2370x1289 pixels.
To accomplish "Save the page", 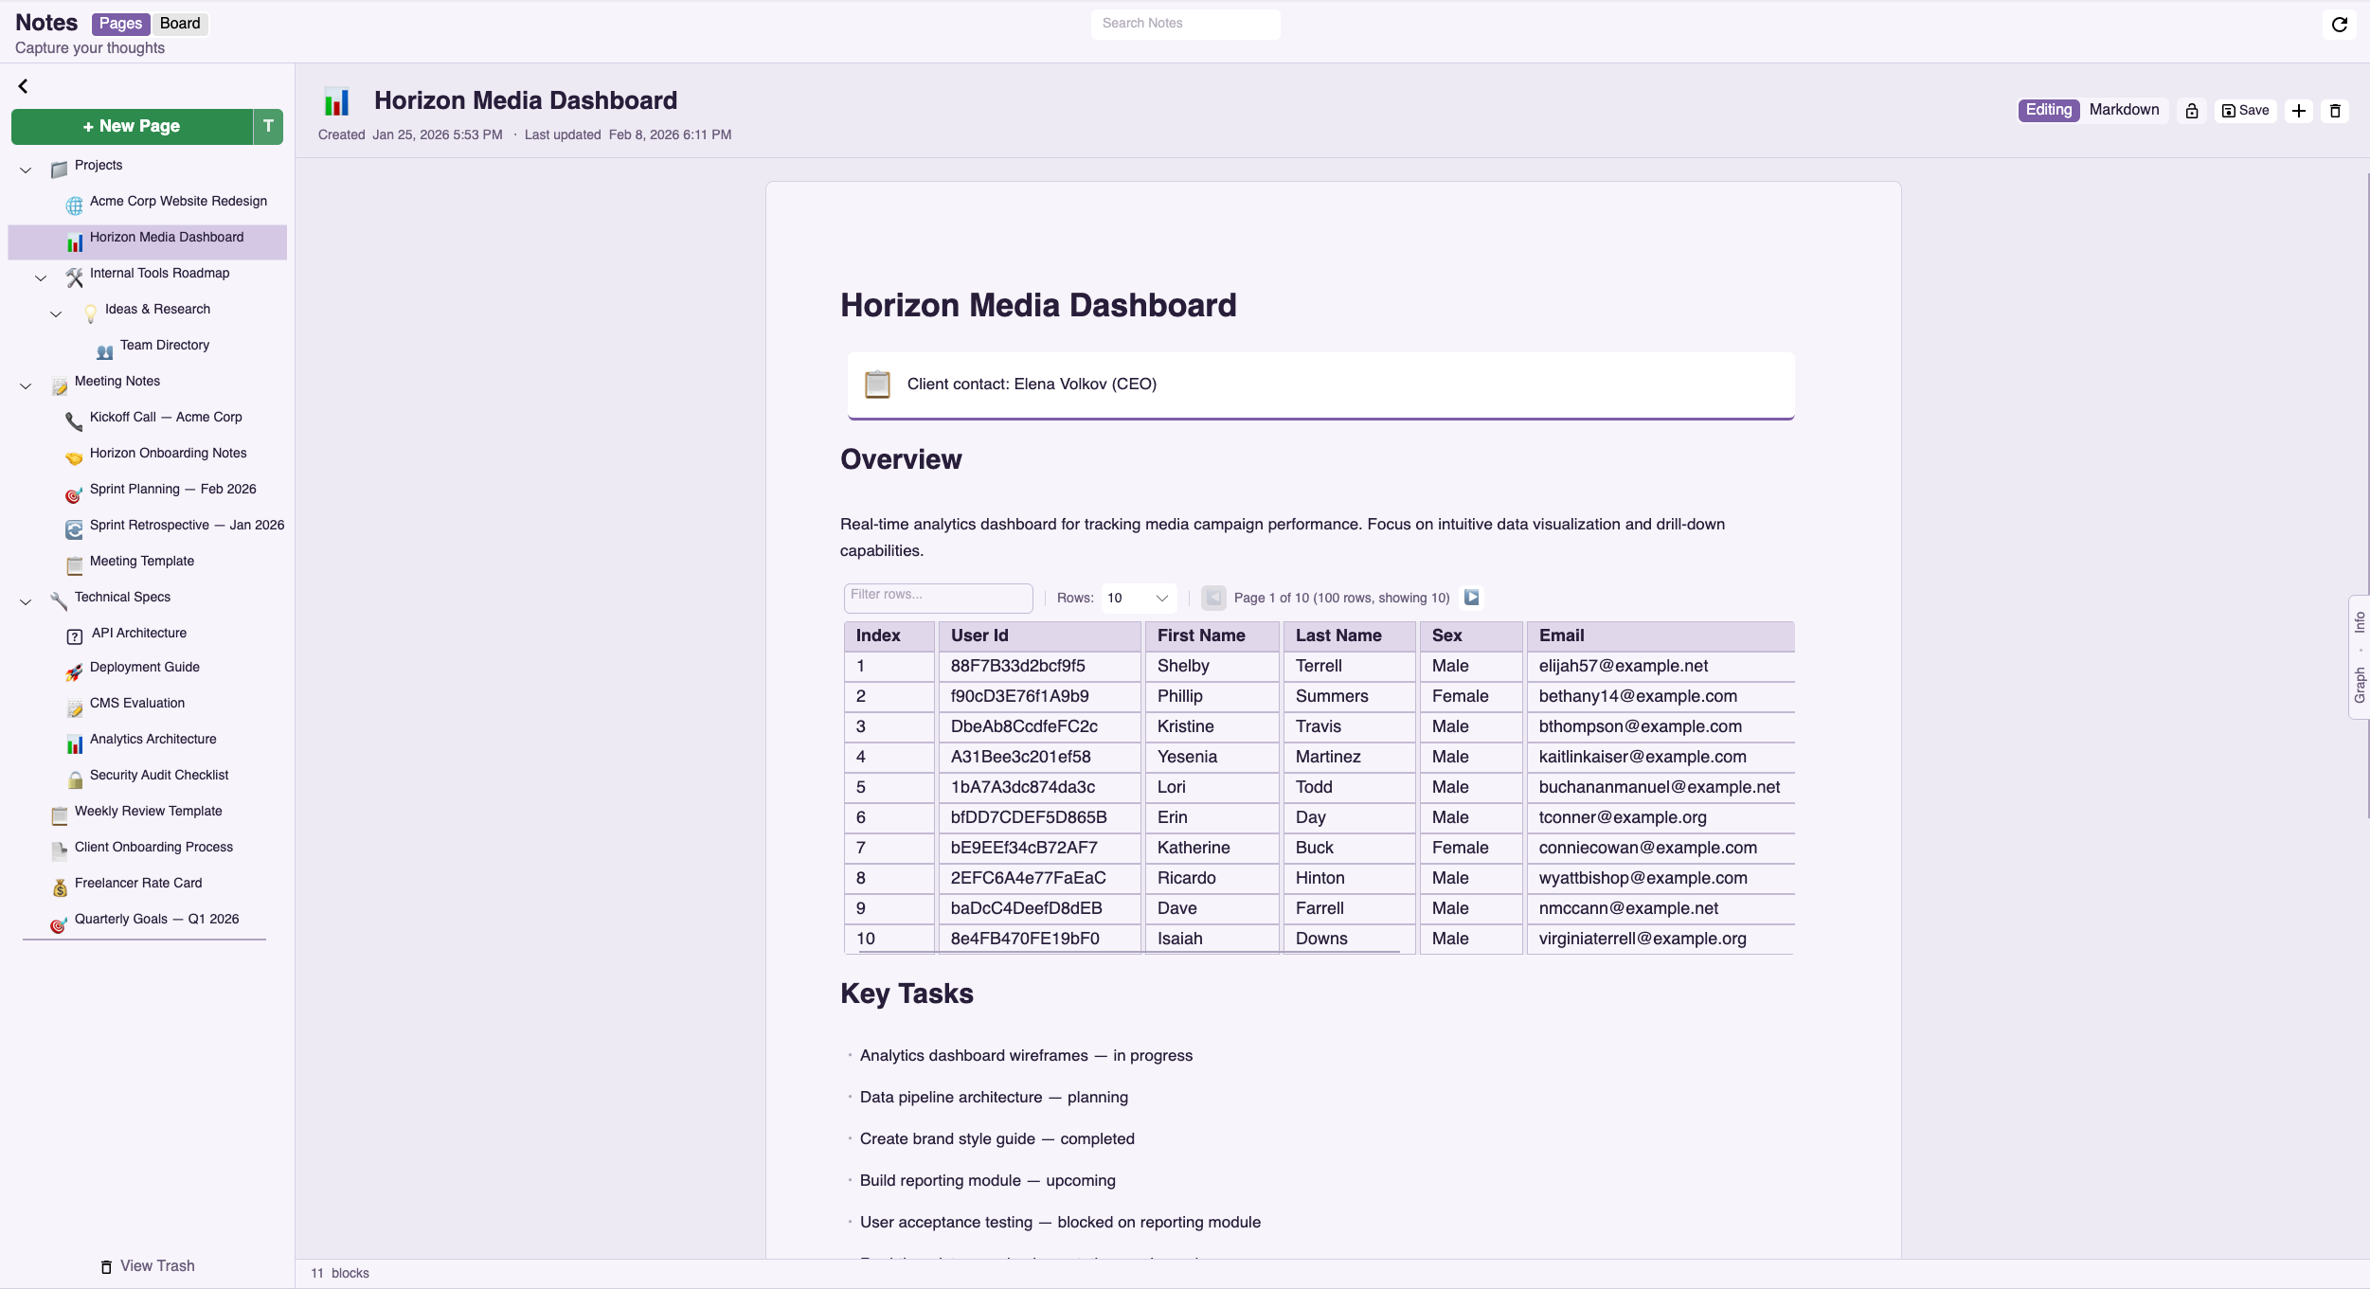I will (2244, 110).
